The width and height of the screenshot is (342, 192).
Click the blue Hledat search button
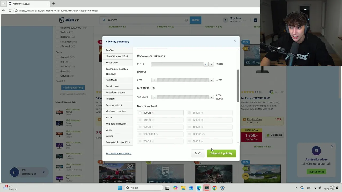click(196, 20)
